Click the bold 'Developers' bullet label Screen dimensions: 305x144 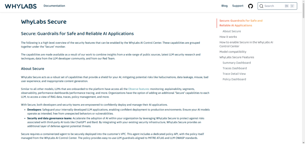[x=34, y=110]
